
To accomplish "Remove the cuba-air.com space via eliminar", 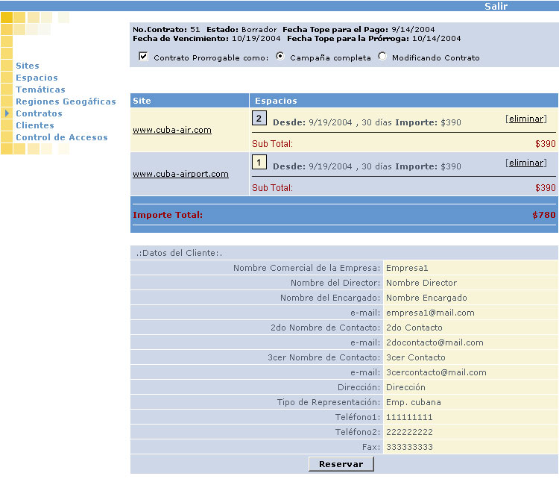I will click(x=525, y=119).
